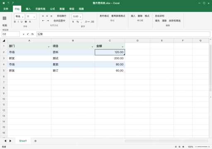Open the font name dropdown

coord(19,17)
